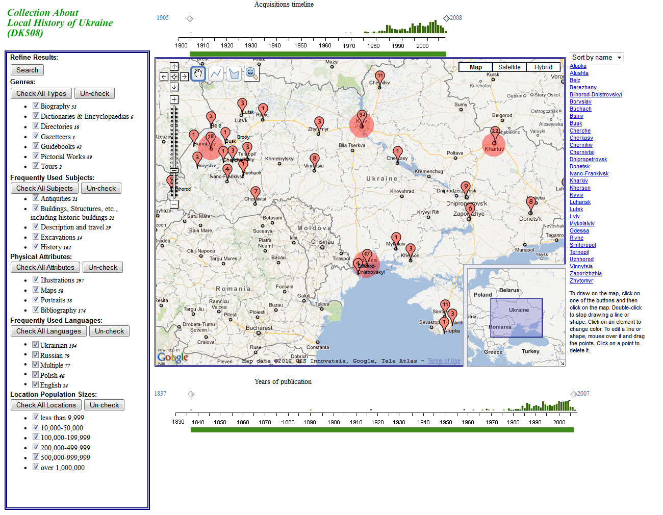Select the zoom-to-area magnifier tool
The height and width of the screenshot is (515, 663).
(251, 73)
